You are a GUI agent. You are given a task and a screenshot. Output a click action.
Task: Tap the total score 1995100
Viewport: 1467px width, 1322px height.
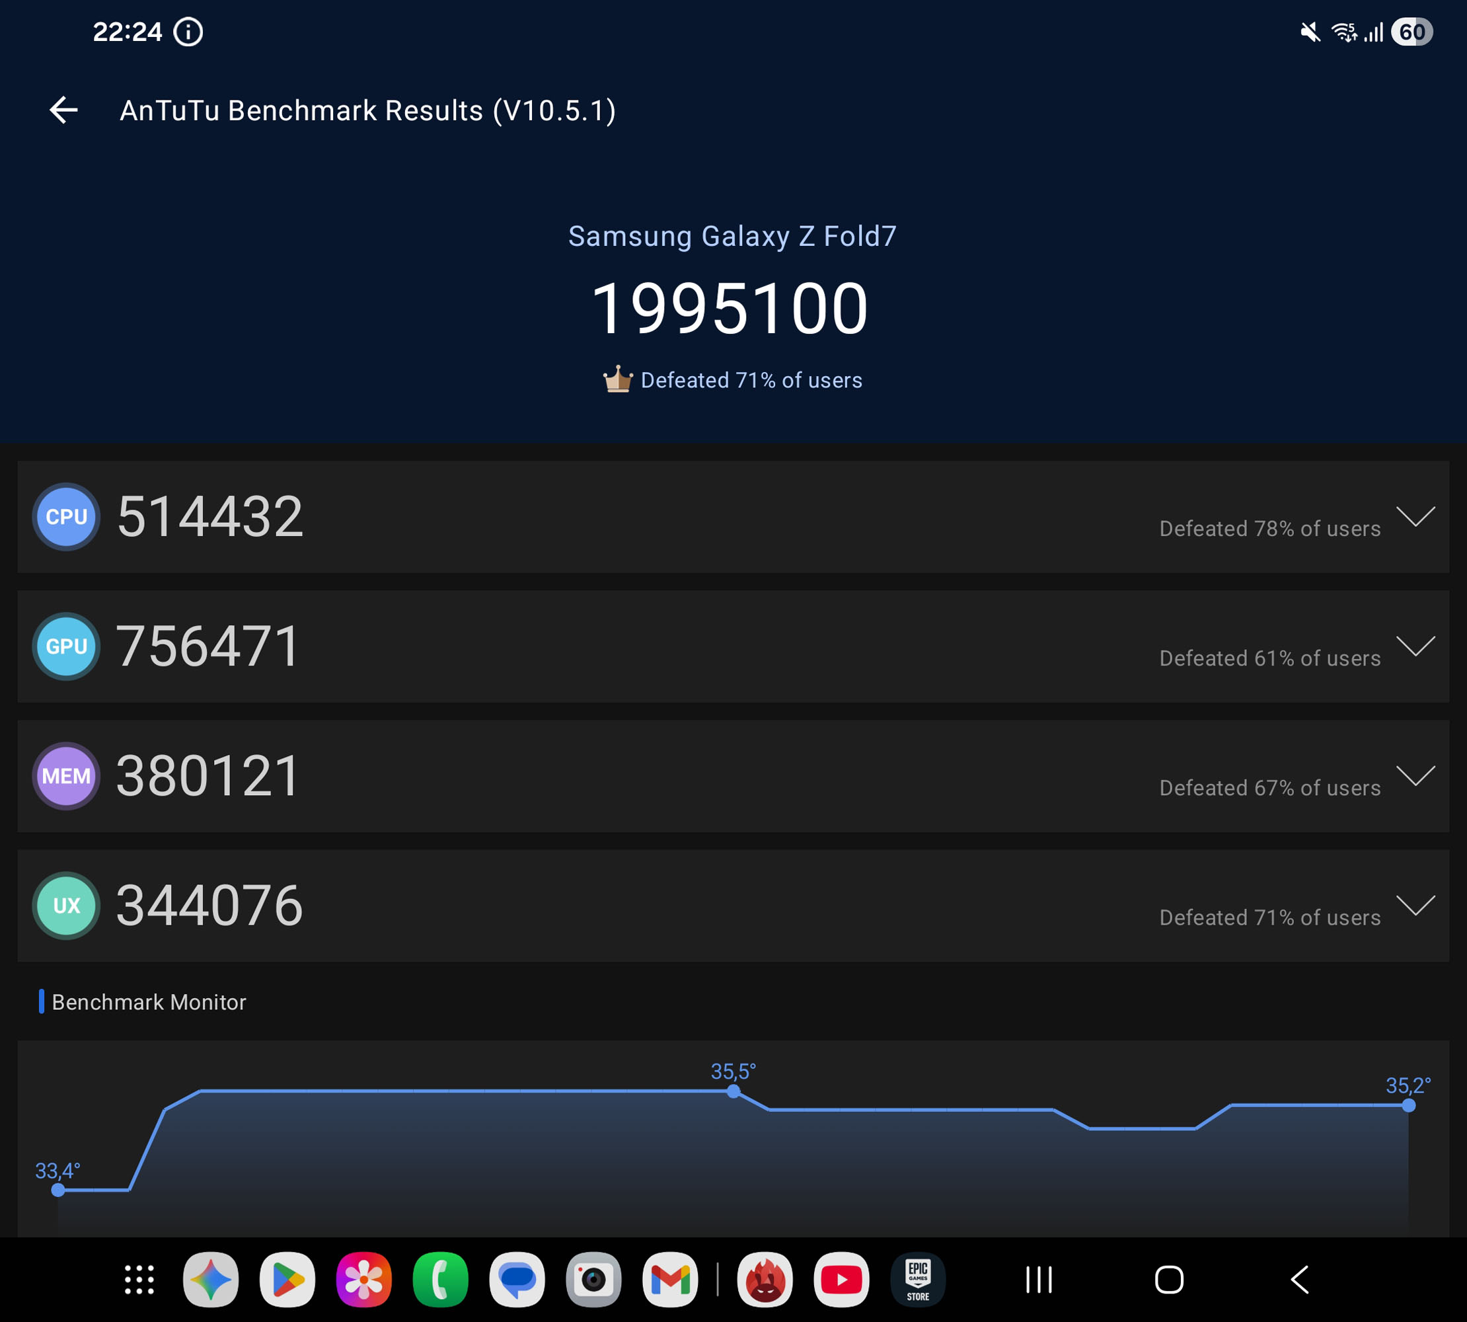(730, 309)
